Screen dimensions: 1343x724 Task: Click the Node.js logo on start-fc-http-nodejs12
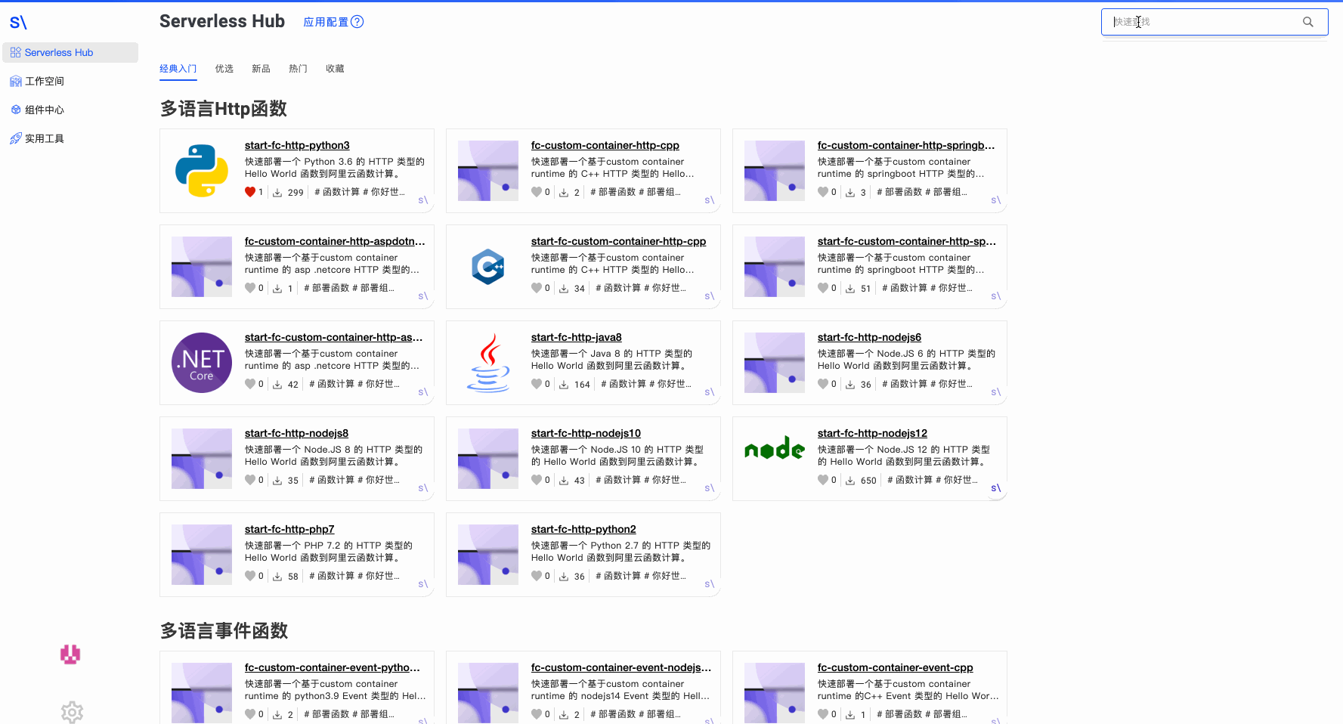pyautogui.click(x=774, y=448)
